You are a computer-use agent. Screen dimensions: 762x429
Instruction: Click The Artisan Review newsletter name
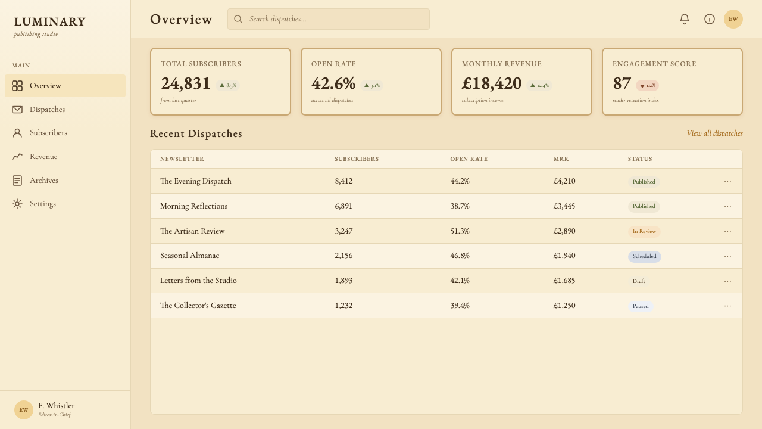(192, 231)
